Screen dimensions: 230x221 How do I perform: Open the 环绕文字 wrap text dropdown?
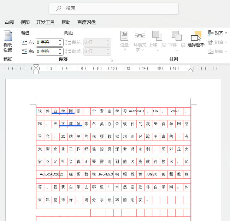tap(140, 41)
